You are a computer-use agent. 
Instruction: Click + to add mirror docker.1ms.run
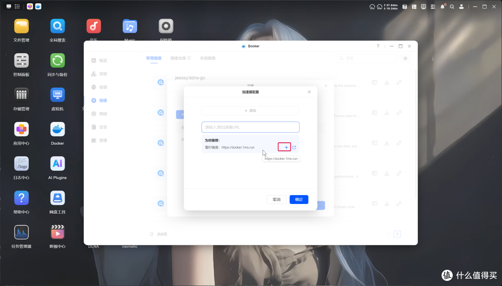coord(284,146)
